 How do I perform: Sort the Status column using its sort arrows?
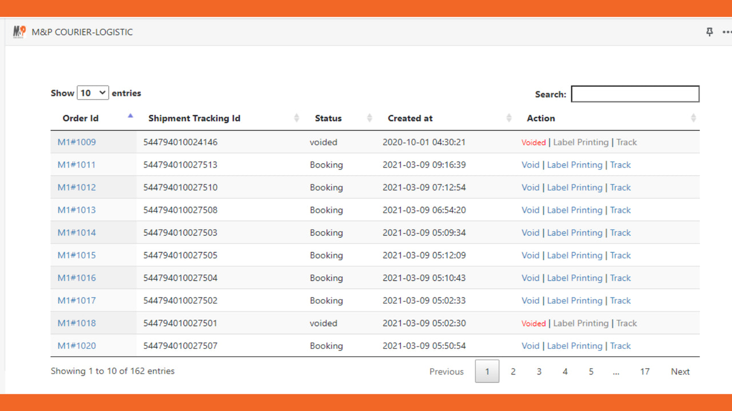pyautogui.click(x=369, y=118)
